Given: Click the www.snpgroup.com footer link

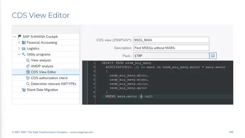Looking at the screenshot, I should (x=82, y=132).
